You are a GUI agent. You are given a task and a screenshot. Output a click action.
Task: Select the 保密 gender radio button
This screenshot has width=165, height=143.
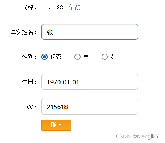tap(45, 57)
